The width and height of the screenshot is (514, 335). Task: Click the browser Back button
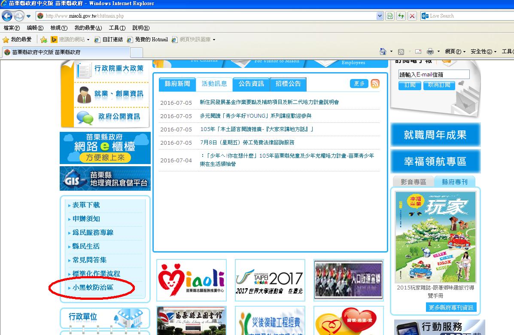7,16
